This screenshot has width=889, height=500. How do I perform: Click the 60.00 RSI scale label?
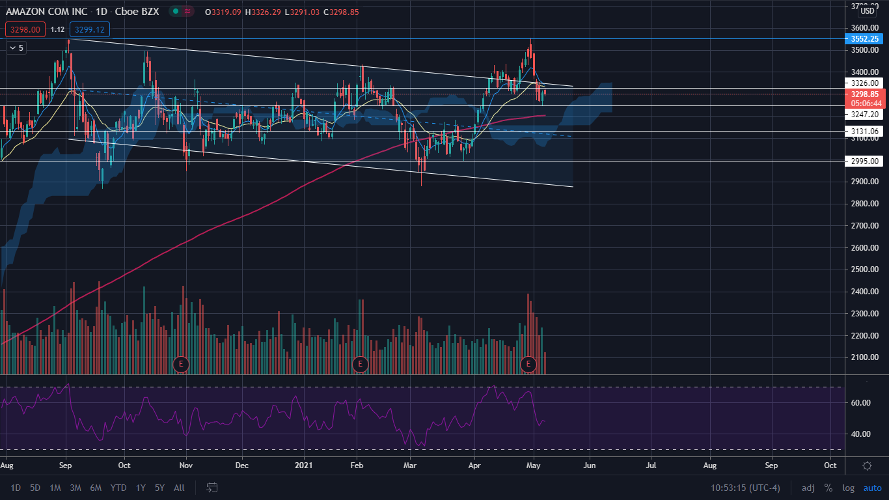click(x=861, y=403)
